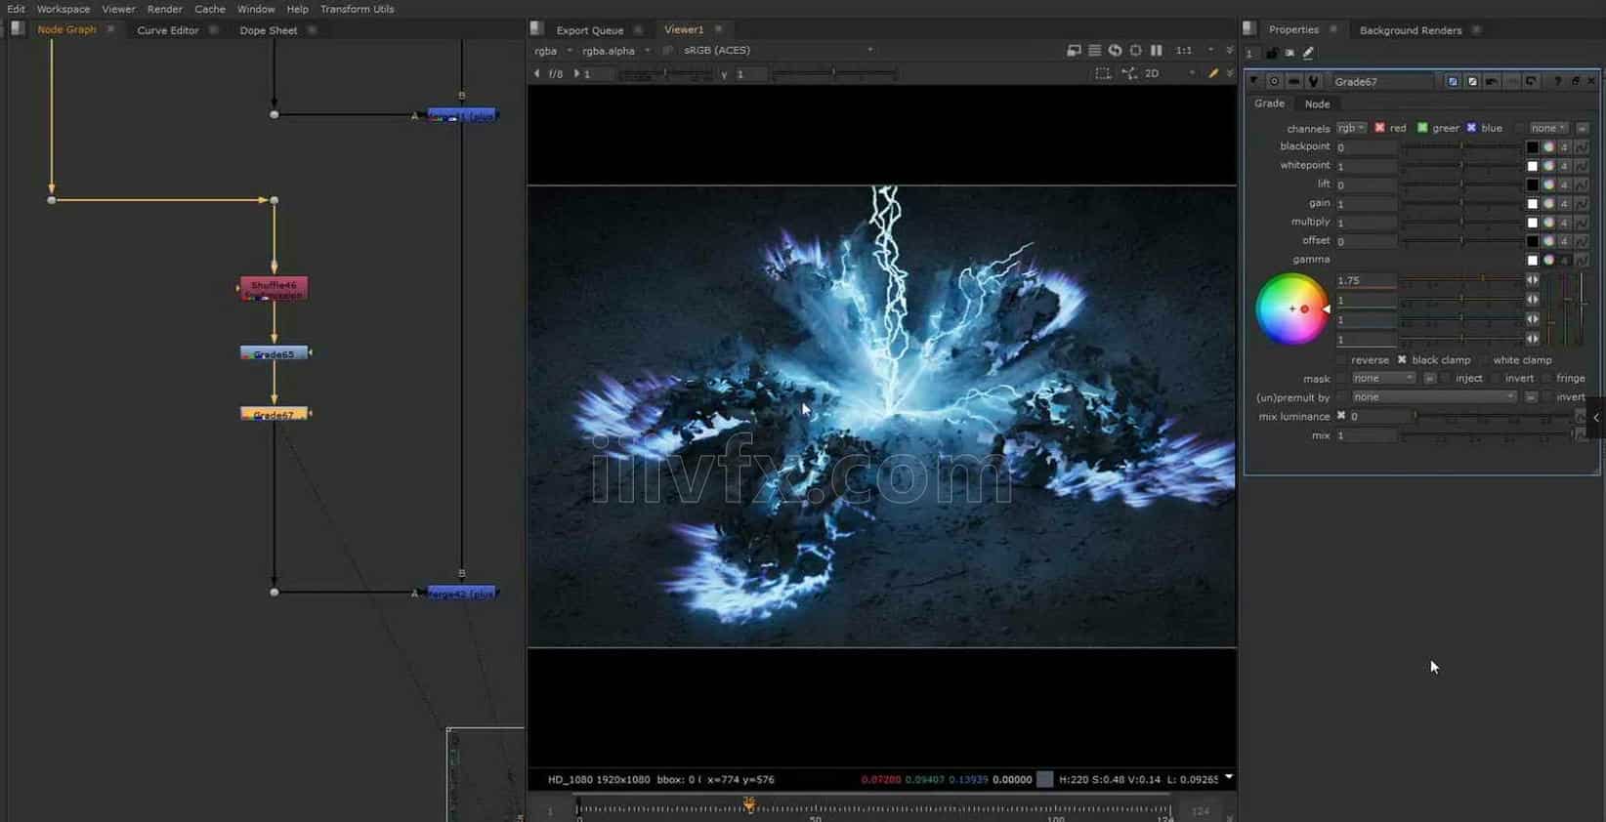Screen dimensions: 1606x822
Task: Click the Grade67 diagonal split-square header icon
Action: [1472, 81]
